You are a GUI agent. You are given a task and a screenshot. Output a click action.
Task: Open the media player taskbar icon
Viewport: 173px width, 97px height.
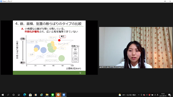[x=36, y=95]
